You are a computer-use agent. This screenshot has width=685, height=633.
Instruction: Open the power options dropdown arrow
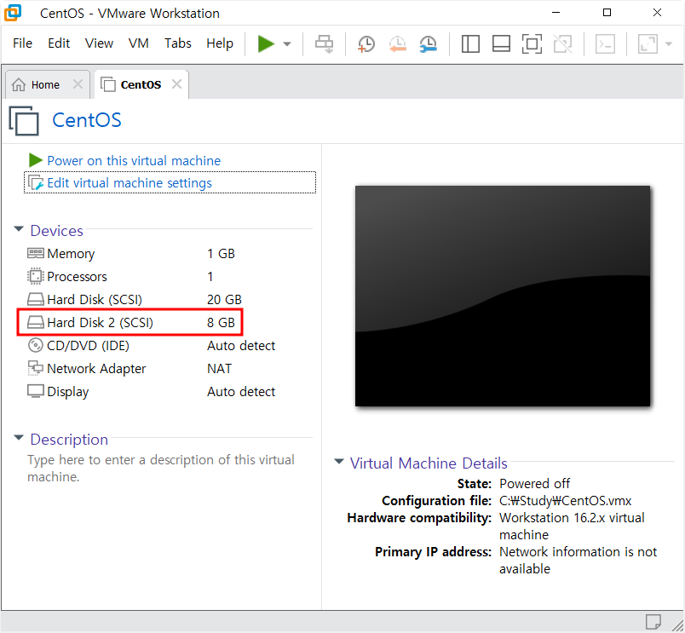287,43
